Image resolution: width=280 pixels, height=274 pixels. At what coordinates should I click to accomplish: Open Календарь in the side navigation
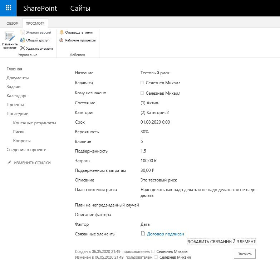(17, 96)
